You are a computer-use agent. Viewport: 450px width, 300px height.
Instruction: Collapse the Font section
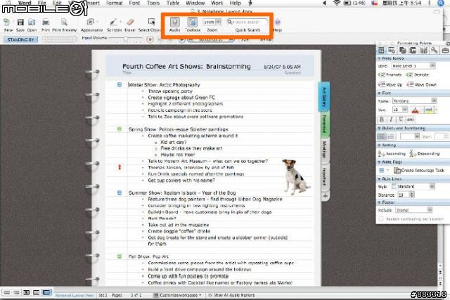[379, 93]
